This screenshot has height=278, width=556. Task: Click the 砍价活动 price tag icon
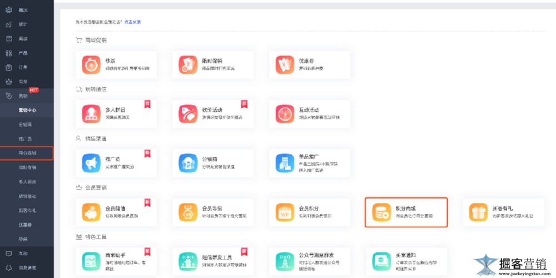pyautogui.click(x=187, y=114)
